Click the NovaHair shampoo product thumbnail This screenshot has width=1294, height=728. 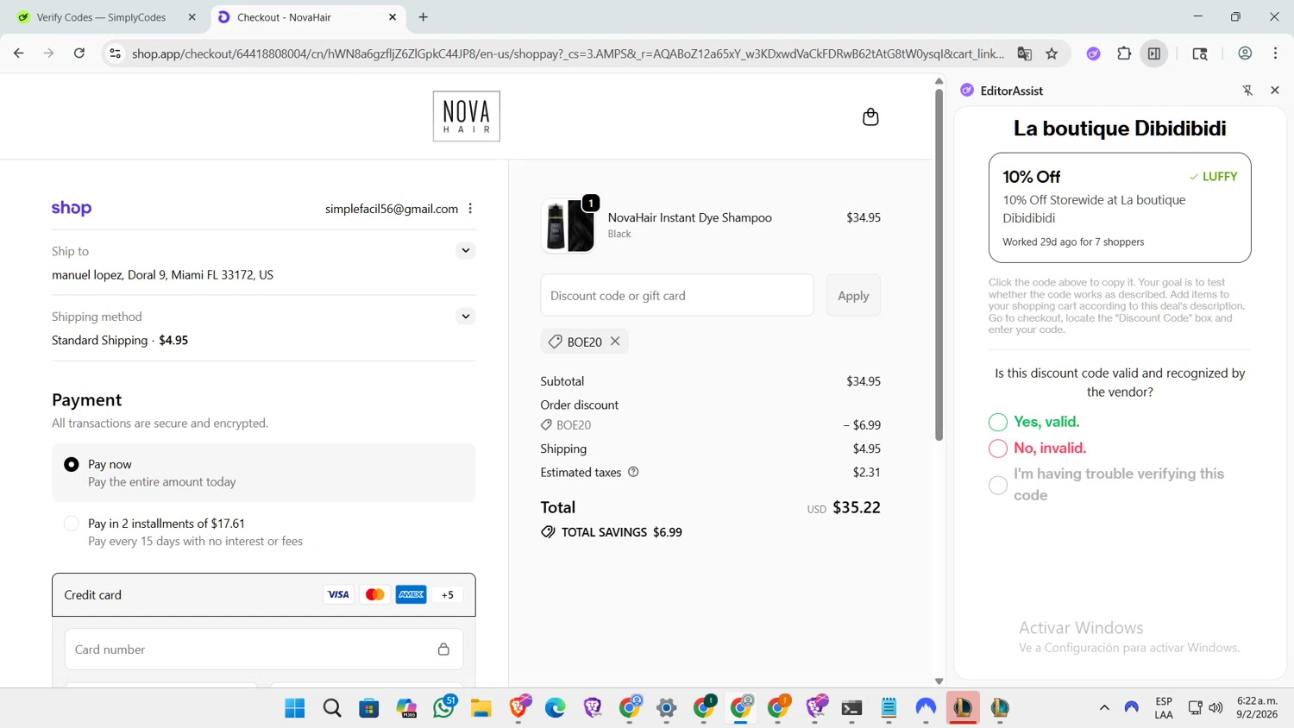coord(568,226)
